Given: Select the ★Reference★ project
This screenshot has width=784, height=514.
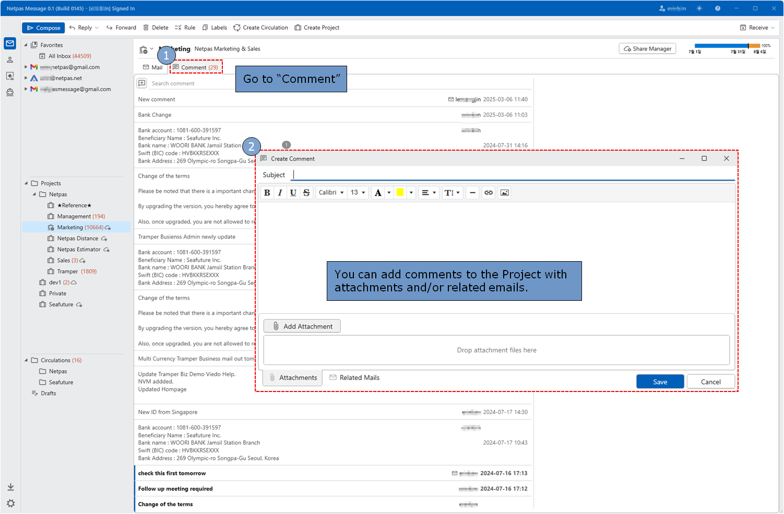Looking at the screenshot, I should click(x=69, y=205).
